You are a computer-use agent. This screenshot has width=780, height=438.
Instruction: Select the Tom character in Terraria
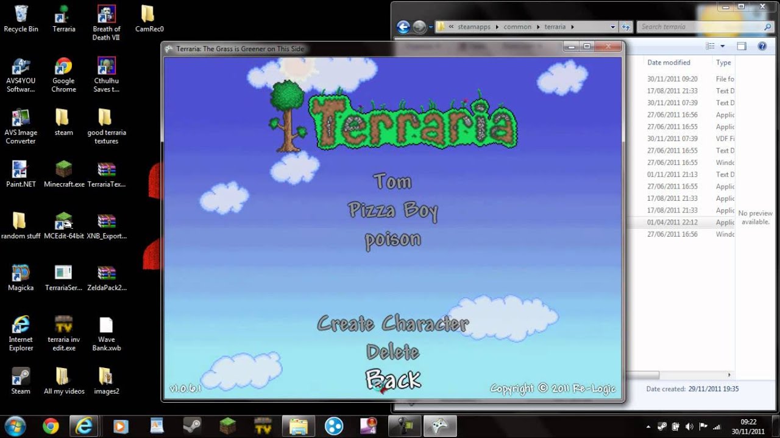click(392, 181)
